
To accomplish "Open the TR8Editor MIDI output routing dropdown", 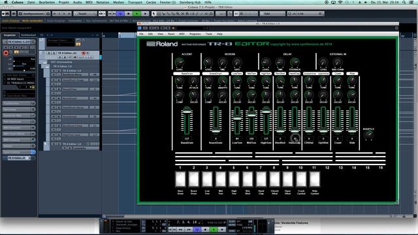I will (19, 83).
